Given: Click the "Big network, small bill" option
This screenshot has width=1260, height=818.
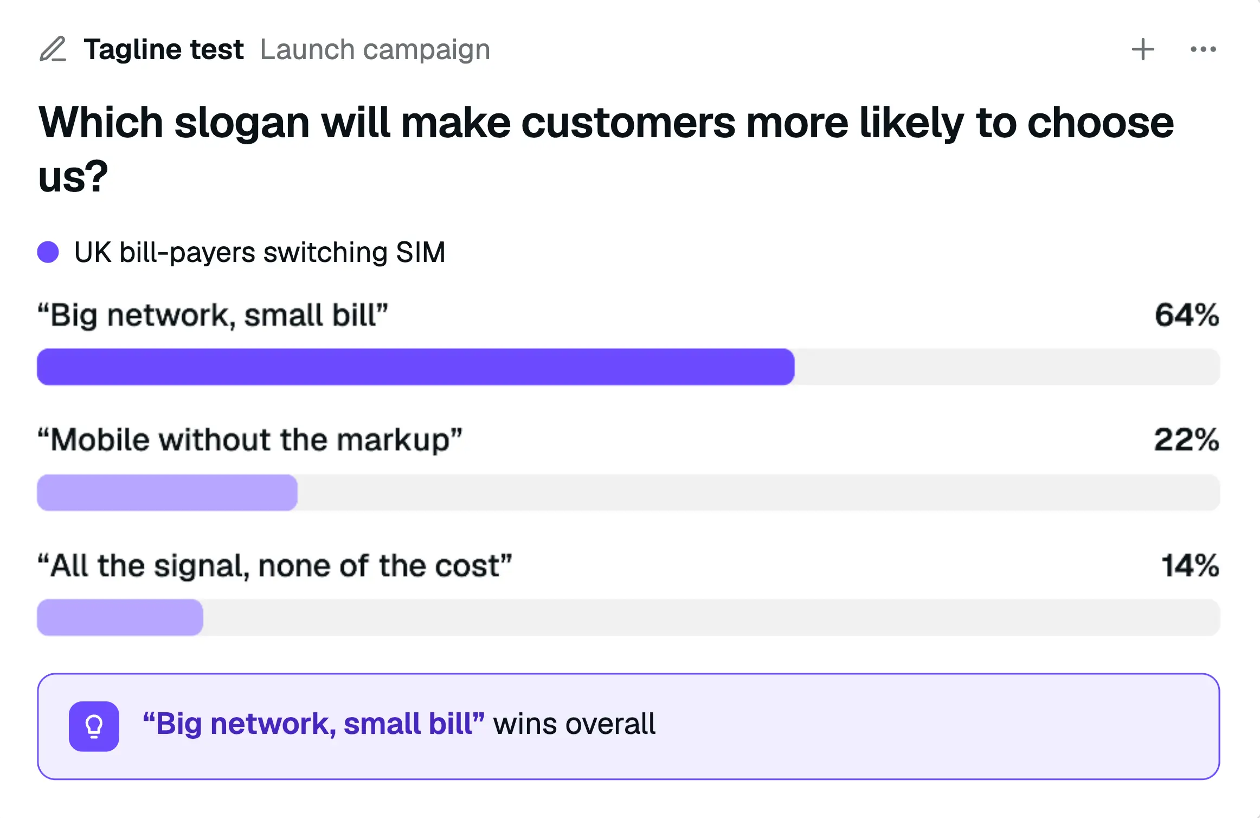Looking at the screenshot, I should 213,315.
